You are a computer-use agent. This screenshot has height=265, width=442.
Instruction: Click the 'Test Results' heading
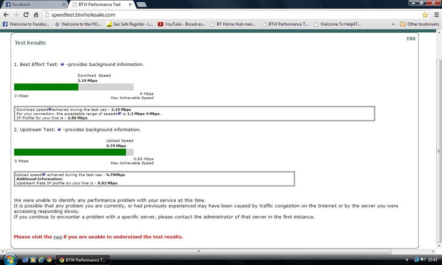tap(30, 43)
